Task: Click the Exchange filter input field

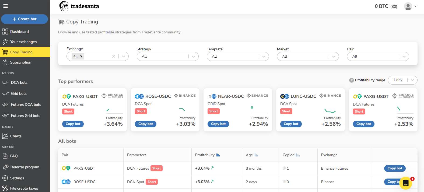Action: (x=97, y=56)
